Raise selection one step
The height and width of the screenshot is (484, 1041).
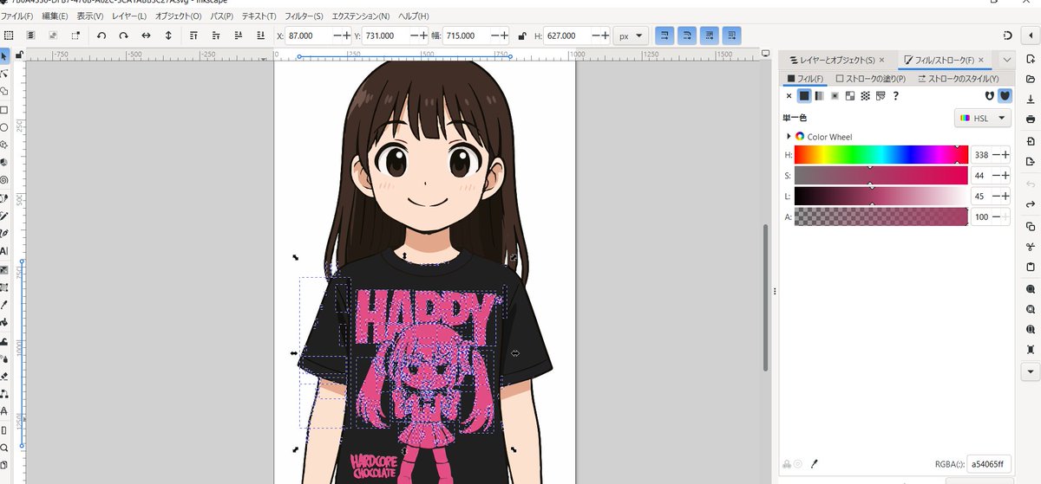pos(216,35)
